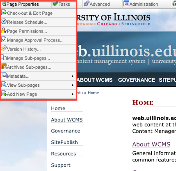Expand the View Sub-pages submenu arrow
Image resolution: width=176 pixels, height=171 pixels.
pyautogui.click(x=73, y=85)
